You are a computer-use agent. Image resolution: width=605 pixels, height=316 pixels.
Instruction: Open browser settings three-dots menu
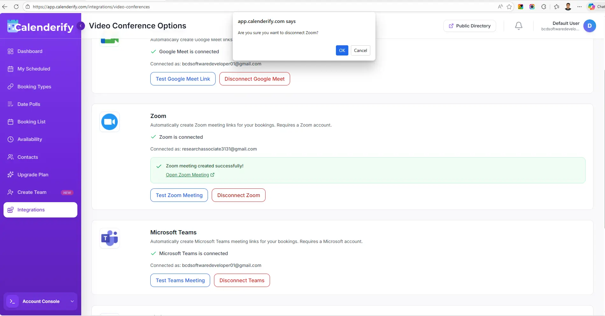click(580, 7)
